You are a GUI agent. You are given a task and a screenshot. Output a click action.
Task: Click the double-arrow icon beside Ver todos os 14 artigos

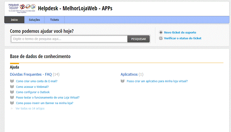[x=12, y=109]
